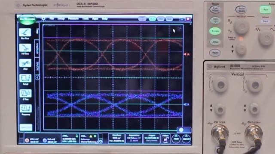This screenshot has width=275, height=154.
Task: Click the channel 2A level marker
Action: pos(186,104)
